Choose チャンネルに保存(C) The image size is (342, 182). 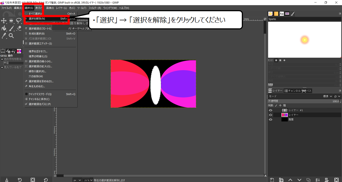(x=50, y=99)
